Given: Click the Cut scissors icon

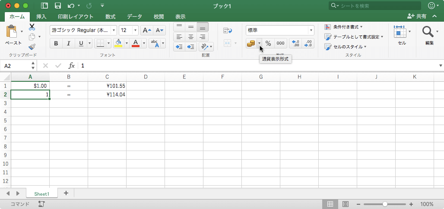Looking at the screenshot, I should click(x=32, y=27).
